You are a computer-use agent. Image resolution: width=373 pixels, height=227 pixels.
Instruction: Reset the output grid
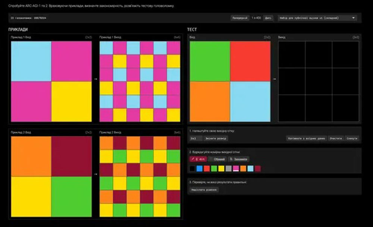(352, 138)
